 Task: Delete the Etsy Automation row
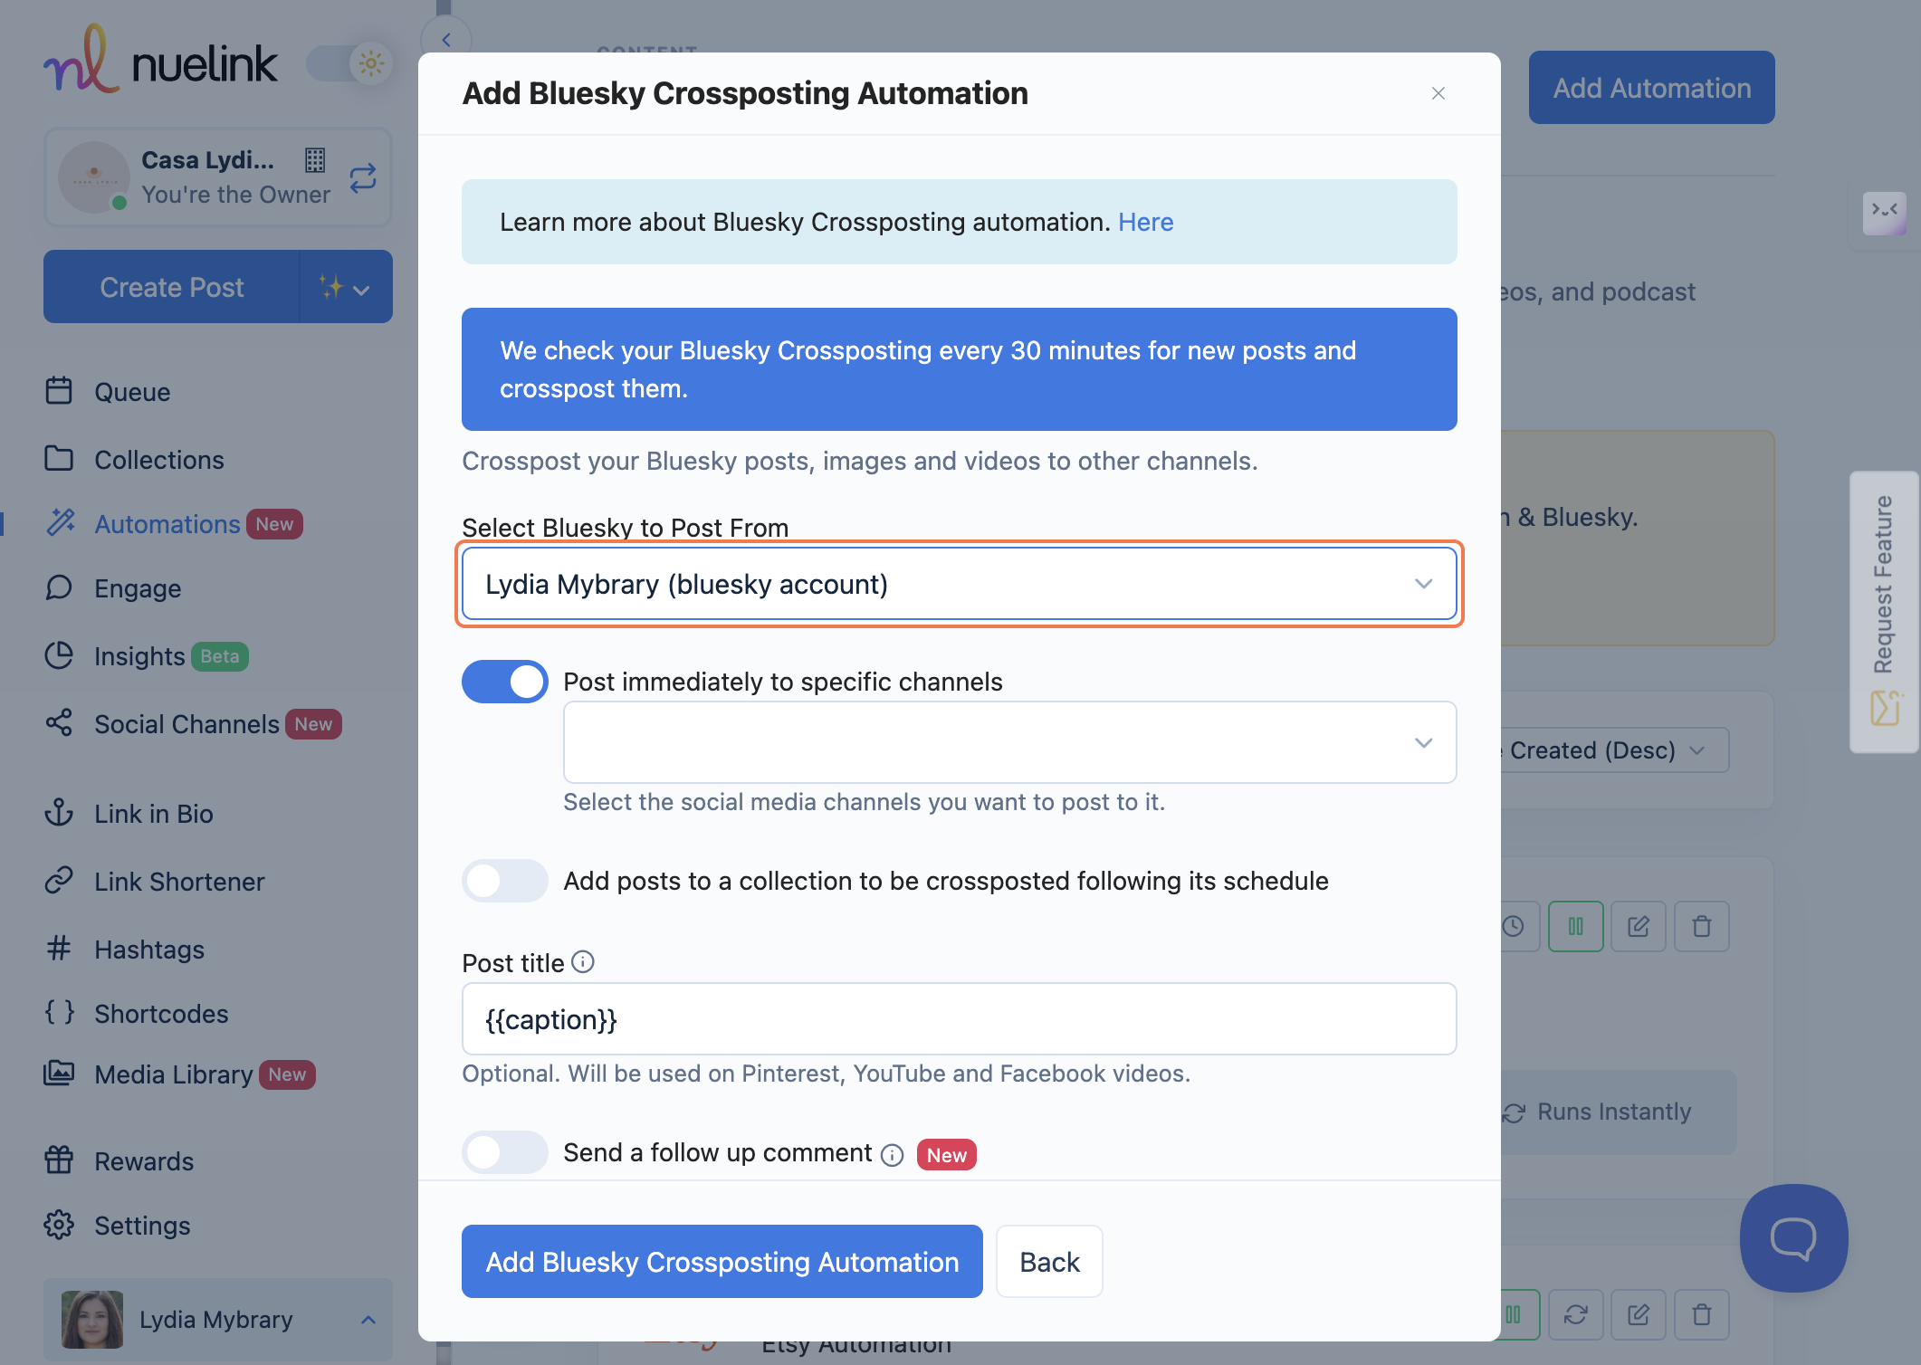(x=1702, y=1314)
